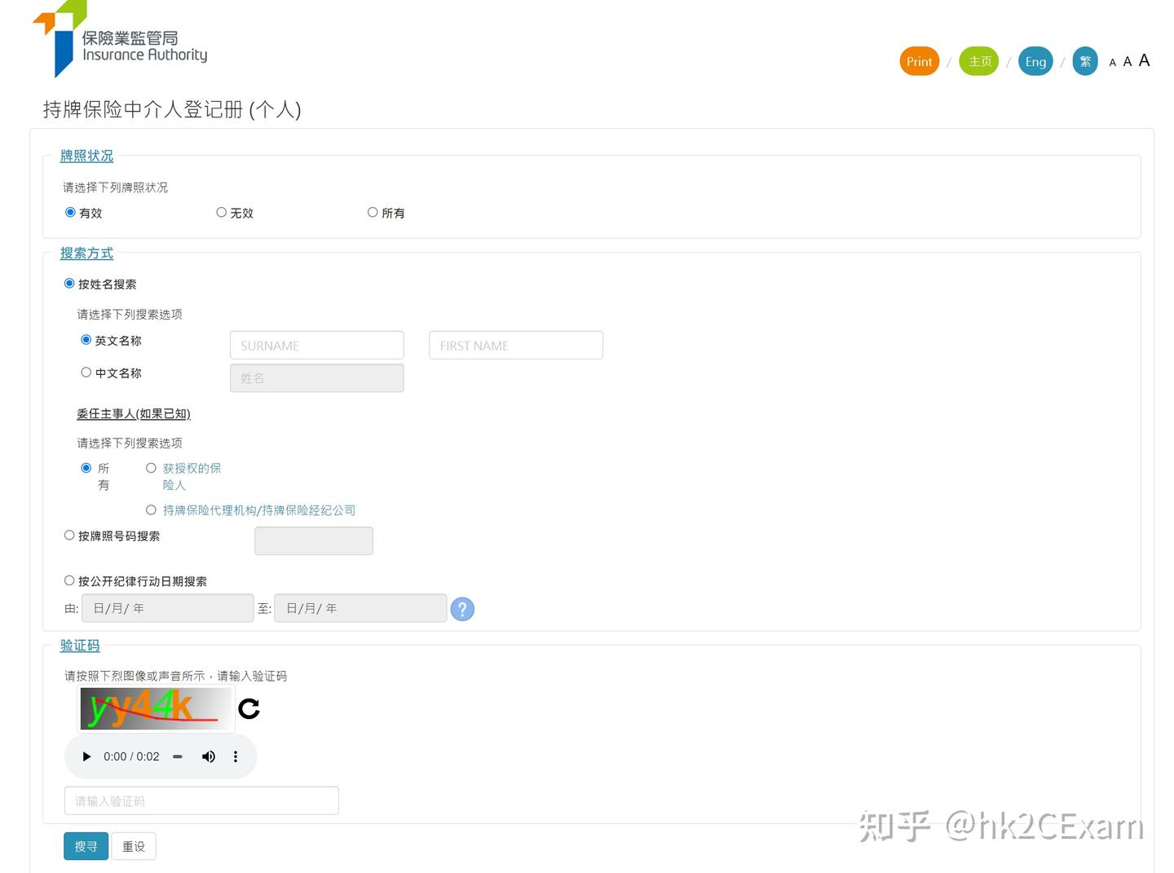
Task: Select the largest font size A
Action: tap(1145, 60)
